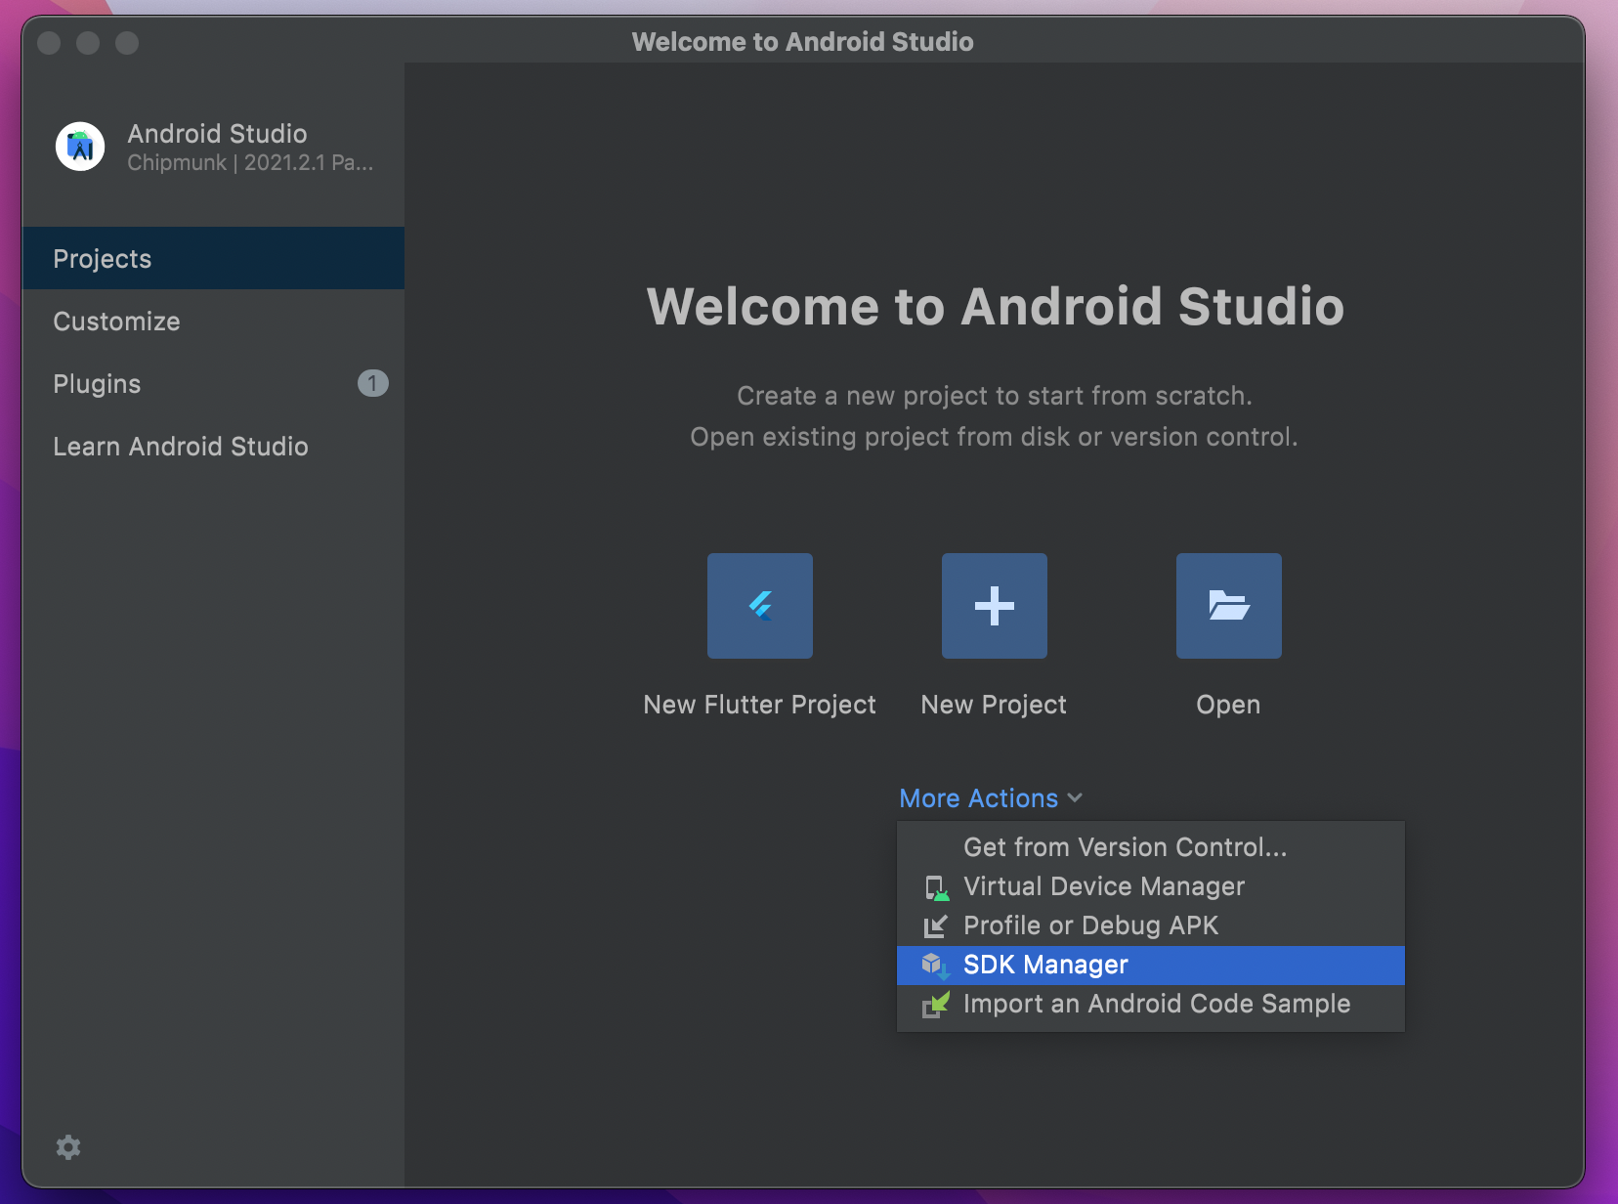The height and width of the screenshot is (1204, 1618).
Task: Expand the More Actions dropdown
Action: tap(991, 798)
